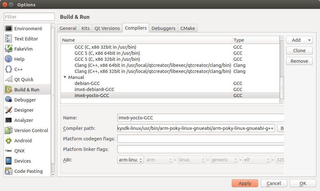Switch to the Debuggers tab
This screenshot has height=191, width=320.
click(x=163, y=28)
